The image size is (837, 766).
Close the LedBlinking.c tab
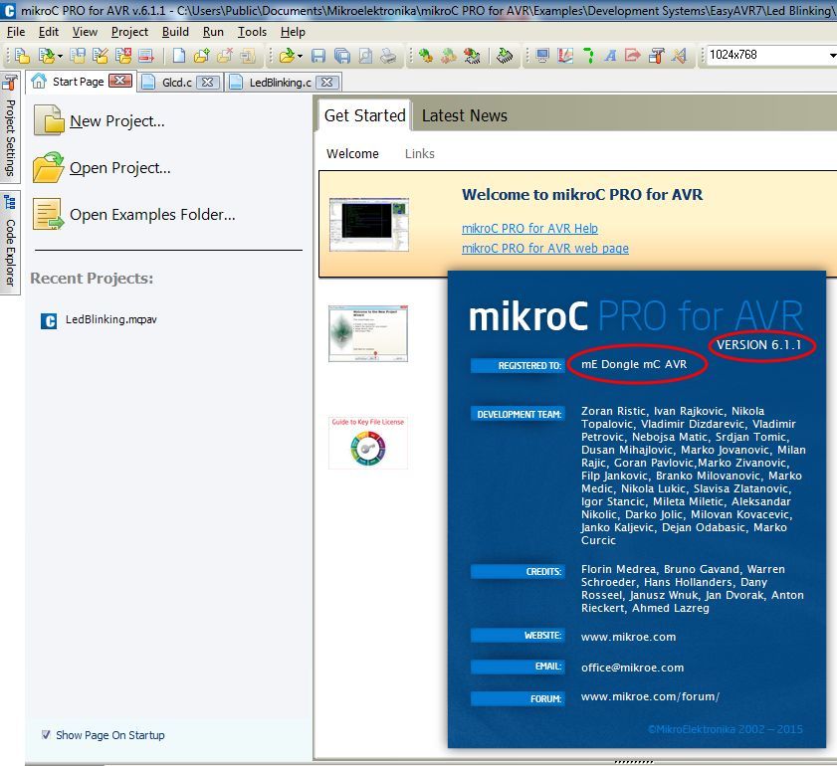(x=326, y=83)
